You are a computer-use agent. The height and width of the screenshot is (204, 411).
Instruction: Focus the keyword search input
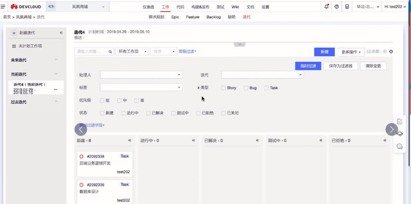91,52
